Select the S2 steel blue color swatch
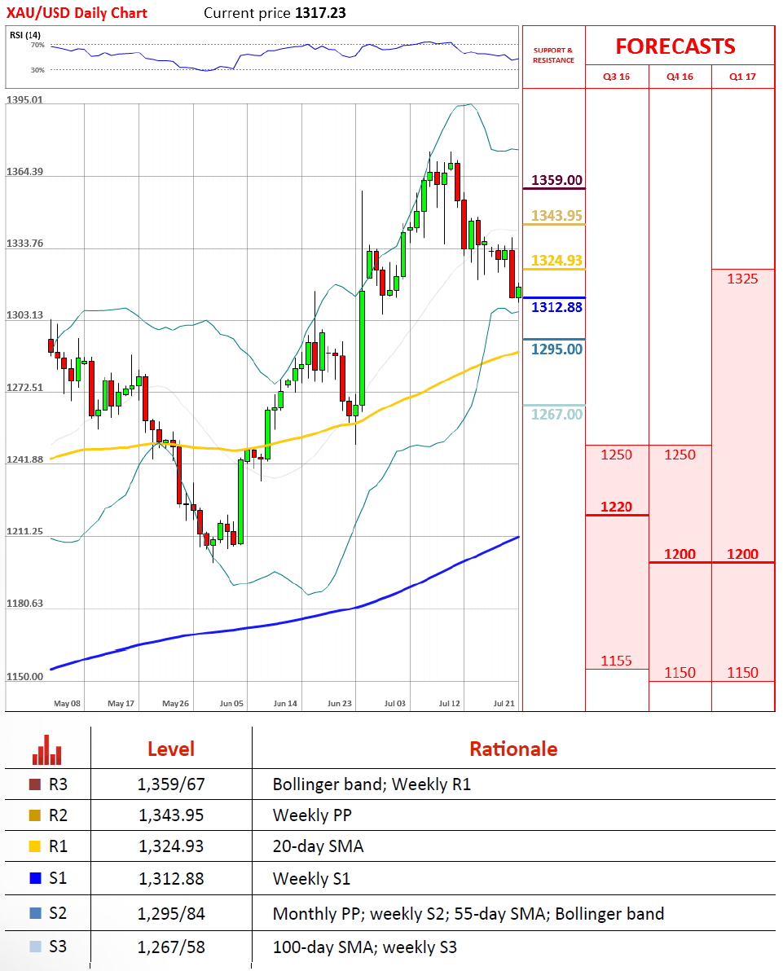Image resolution: width=783 pixels, height=971 pixels. [35, 913]
